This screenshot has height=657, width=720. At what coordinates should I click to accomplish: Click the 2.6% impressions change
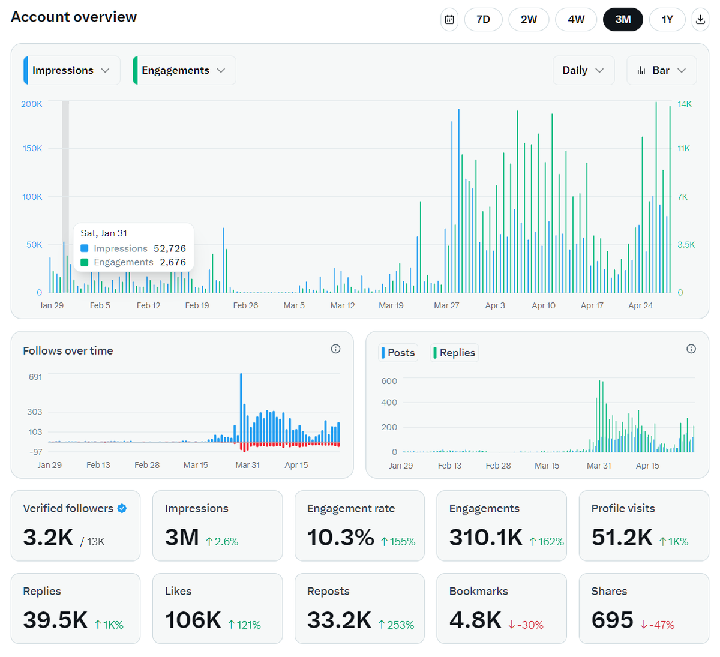click(x=222, y=542)
